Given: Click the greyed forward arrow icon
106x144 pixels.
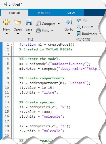Looking at the screenshot, I should click(x=85, y=20).
